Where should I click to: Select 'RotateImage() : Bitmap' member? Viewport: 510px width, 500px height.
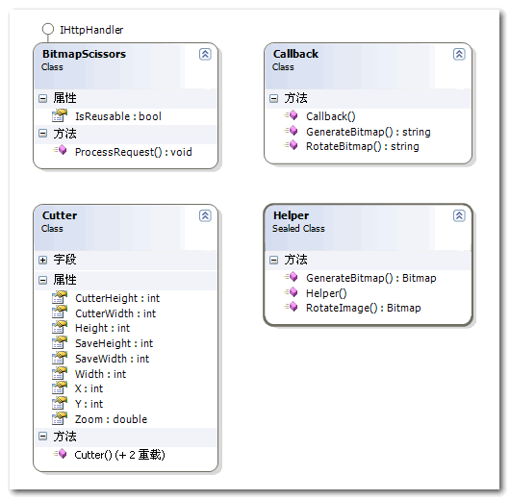(x=364, y=308)
